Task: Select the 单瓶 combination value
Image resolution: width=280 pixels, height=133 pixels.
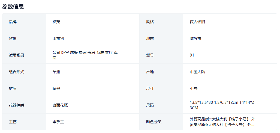Action: (x=56, y=72)
